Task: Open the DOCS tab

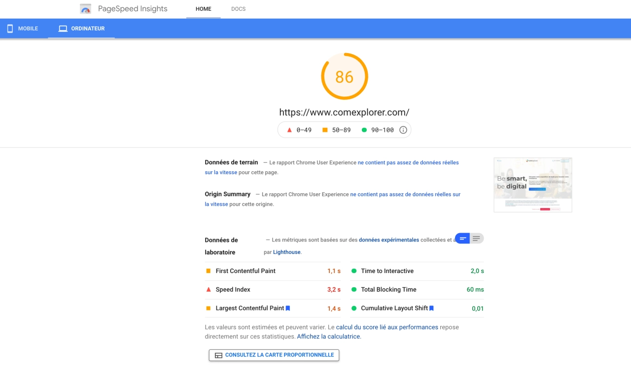Action: click(239, 9)
